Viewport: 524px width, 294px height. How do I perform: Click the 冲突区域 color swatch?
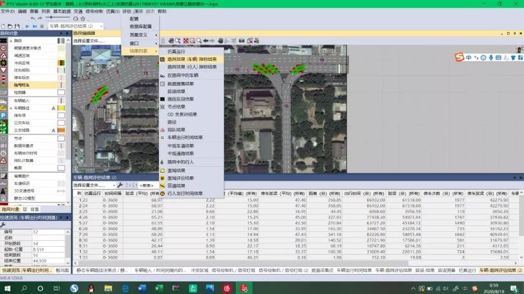(61, 63)
